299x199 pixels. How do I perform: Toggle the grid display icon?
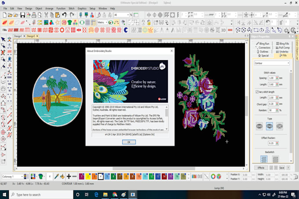click(x=88, y=22)
